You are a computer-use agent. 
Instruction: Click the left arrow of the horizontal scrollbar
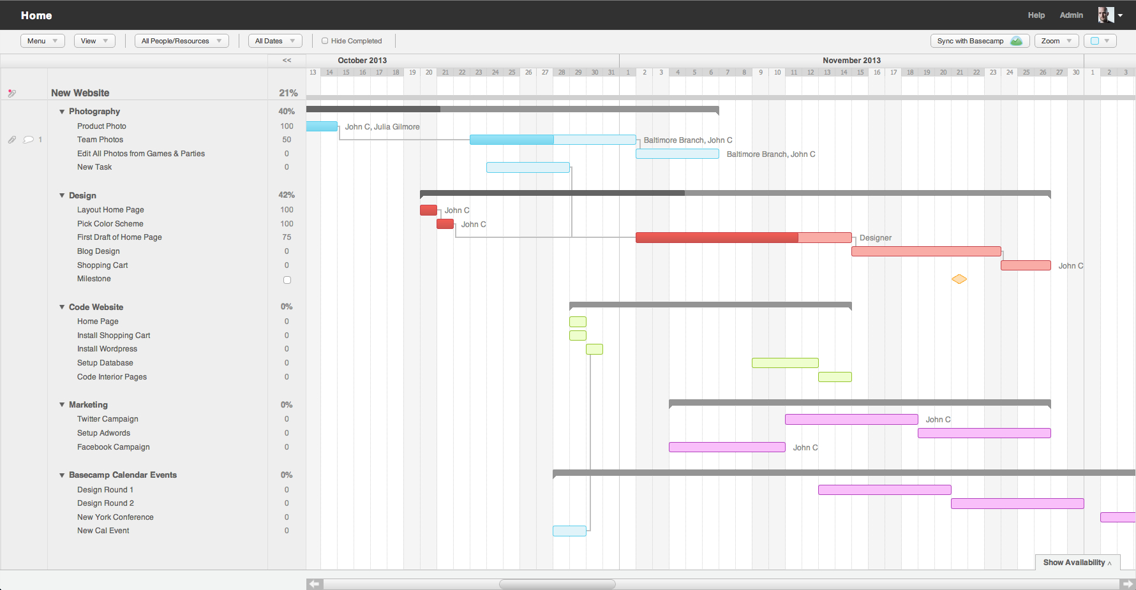pos(315,584)
